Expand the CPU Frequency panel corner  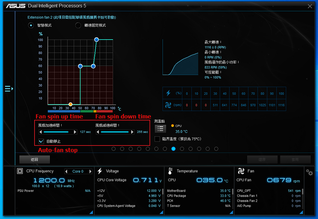click(x=91, y=212)
